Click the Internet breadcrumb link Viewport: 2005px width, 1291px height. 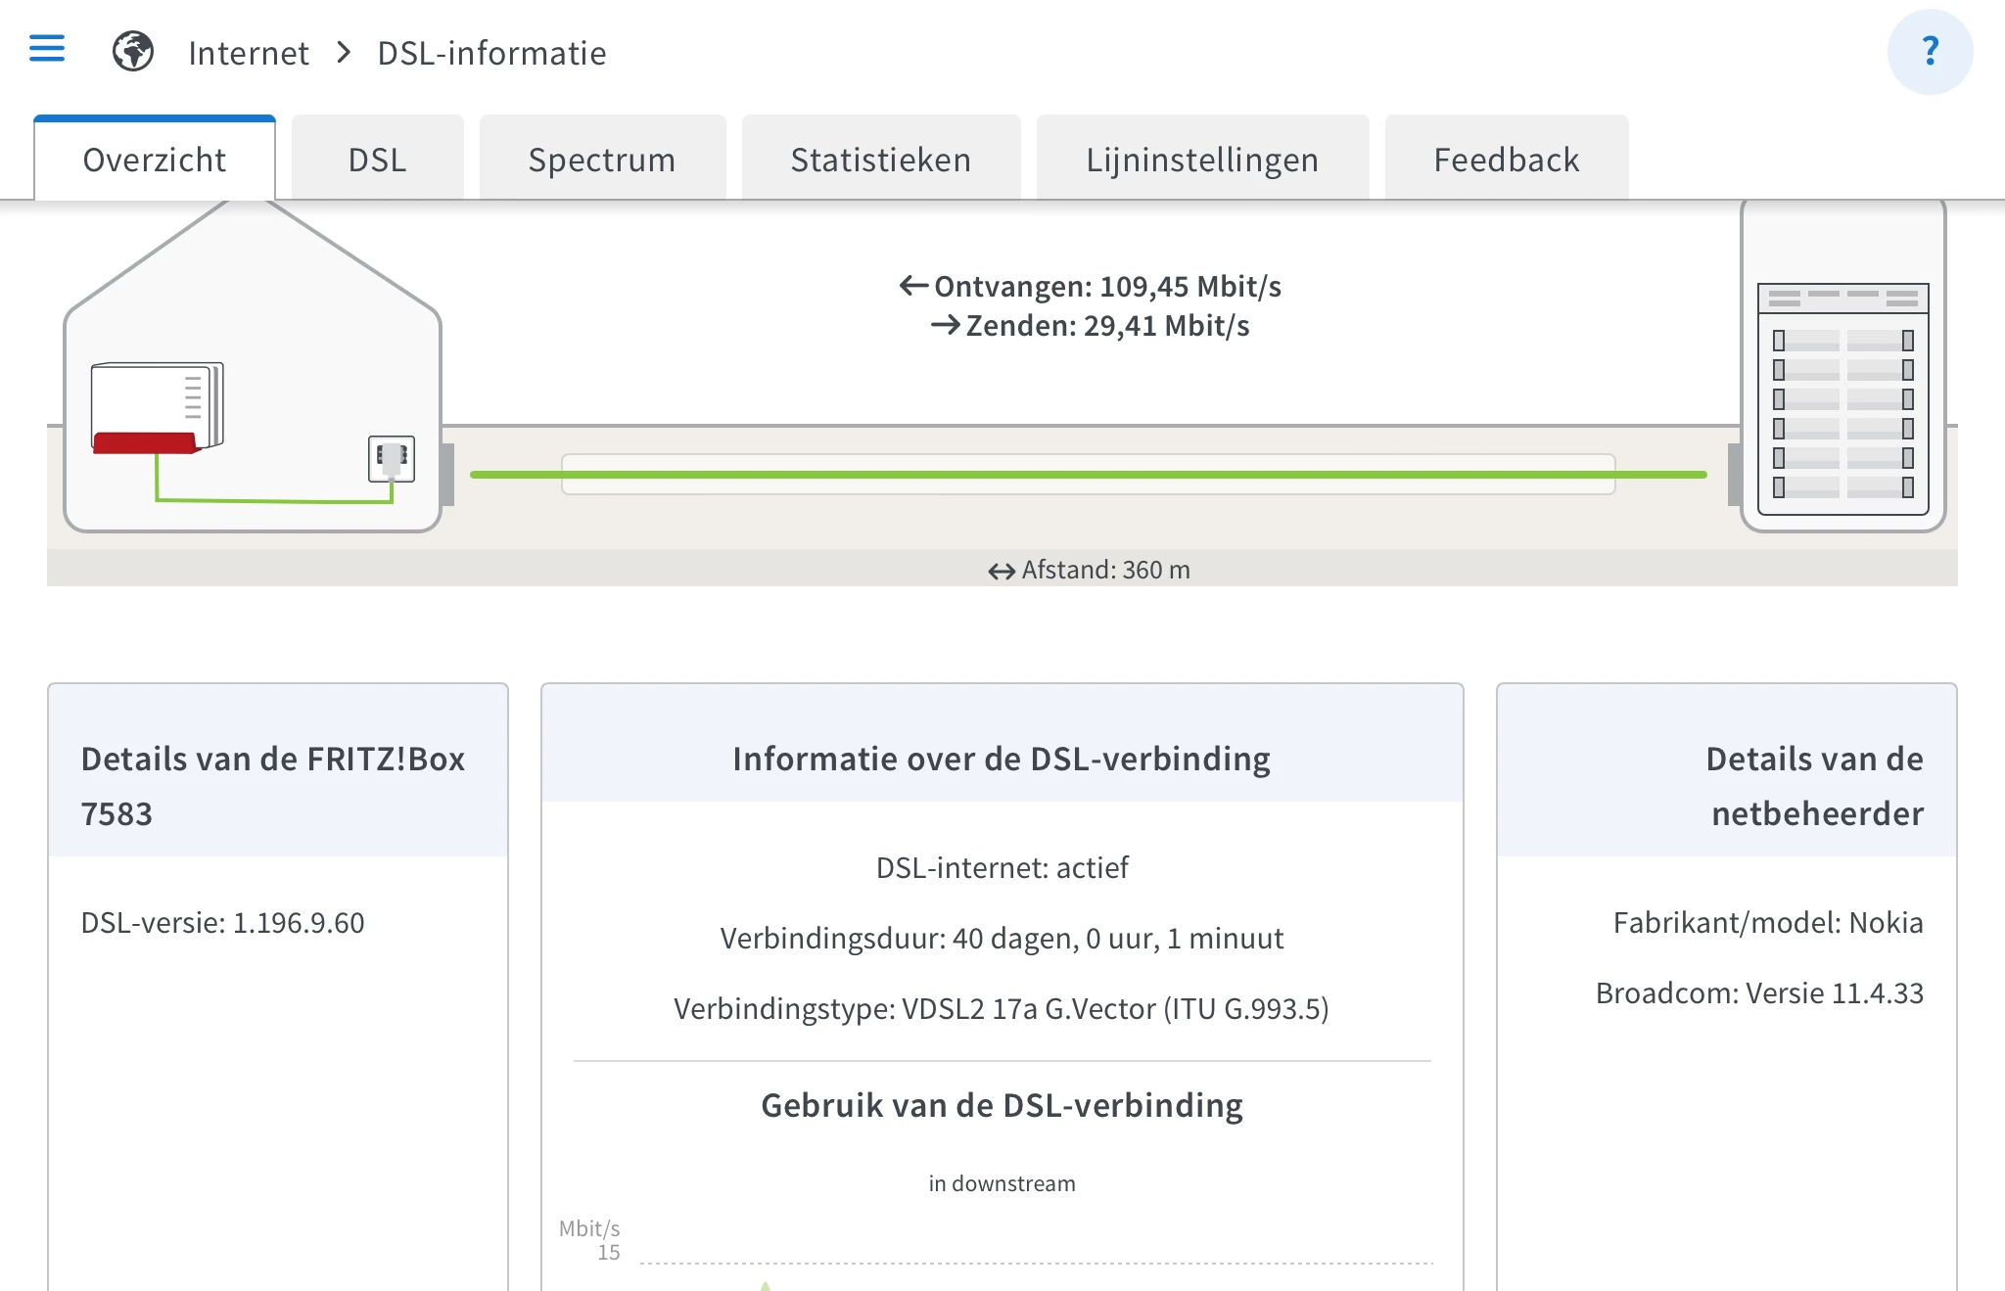click(249, 53)
